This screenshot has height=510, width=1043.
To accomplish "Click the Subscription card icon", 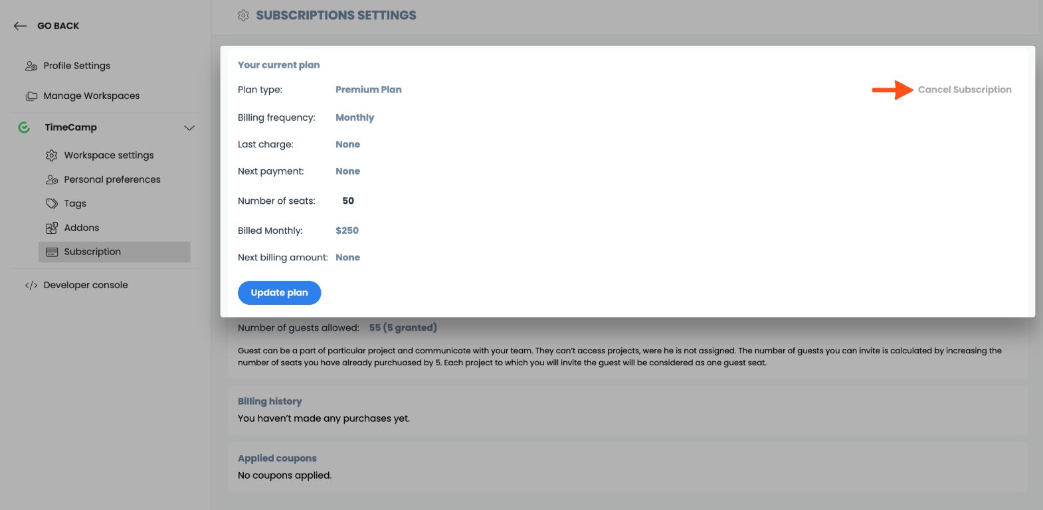I will (x=52, y=252).
